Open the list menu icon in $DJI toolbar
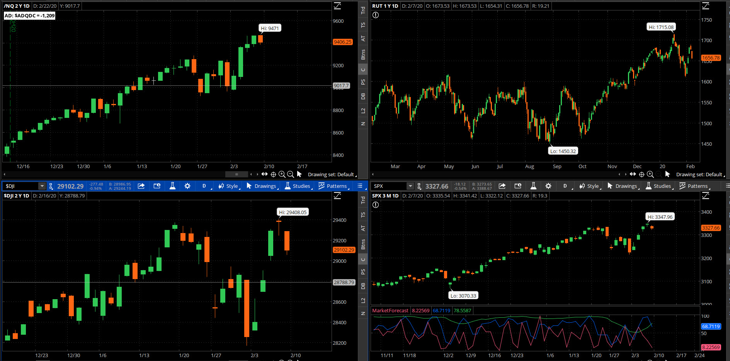 click(360, 186)
